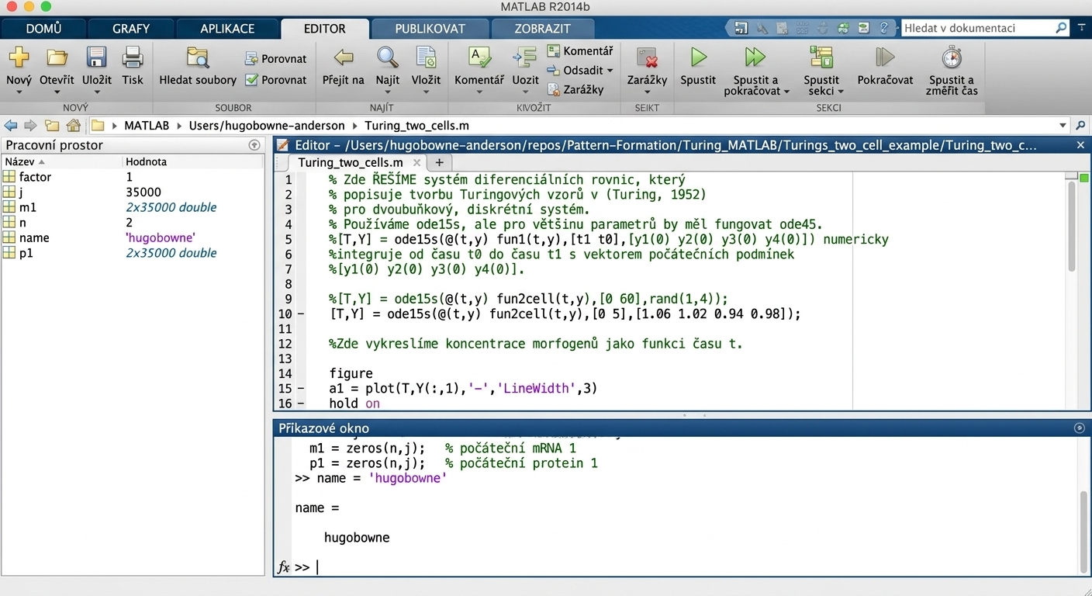Add new editor tab with plus button
This screenshot has width=1092, height=596.
(439, 162)
